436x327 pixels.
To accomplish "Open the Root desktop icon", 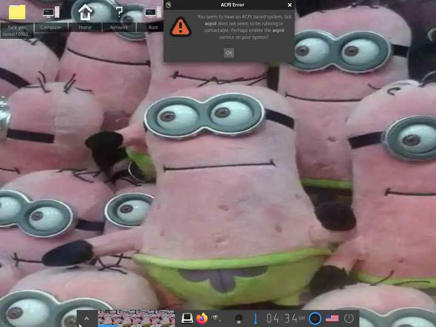I will click(x=153, y=12).
